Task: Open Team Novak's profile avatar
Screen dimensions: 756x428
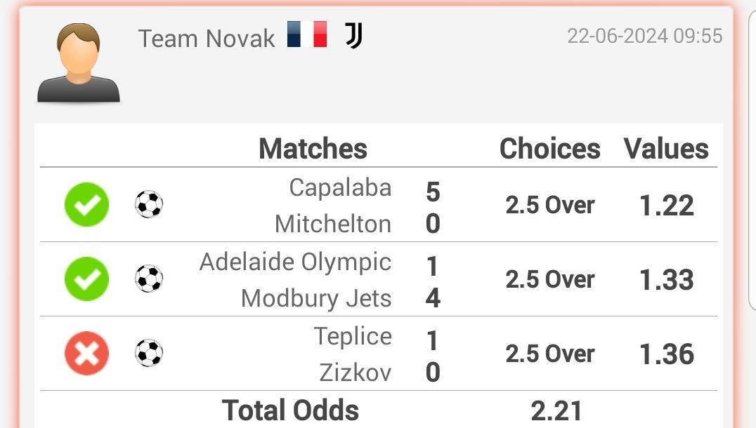Action: tap(79, 62)
